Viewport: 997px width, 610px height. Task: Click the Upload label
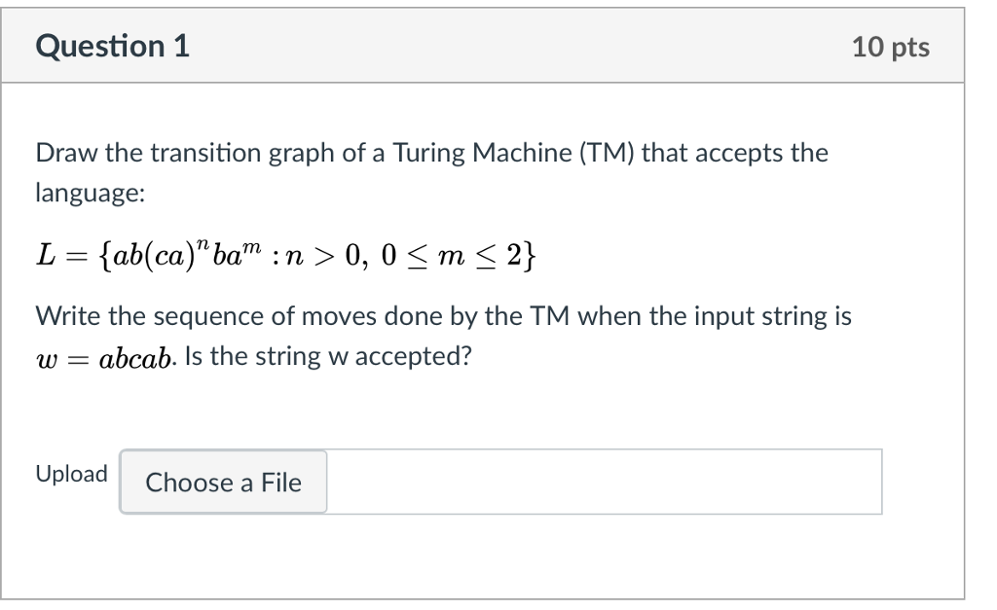click(70, 473)
